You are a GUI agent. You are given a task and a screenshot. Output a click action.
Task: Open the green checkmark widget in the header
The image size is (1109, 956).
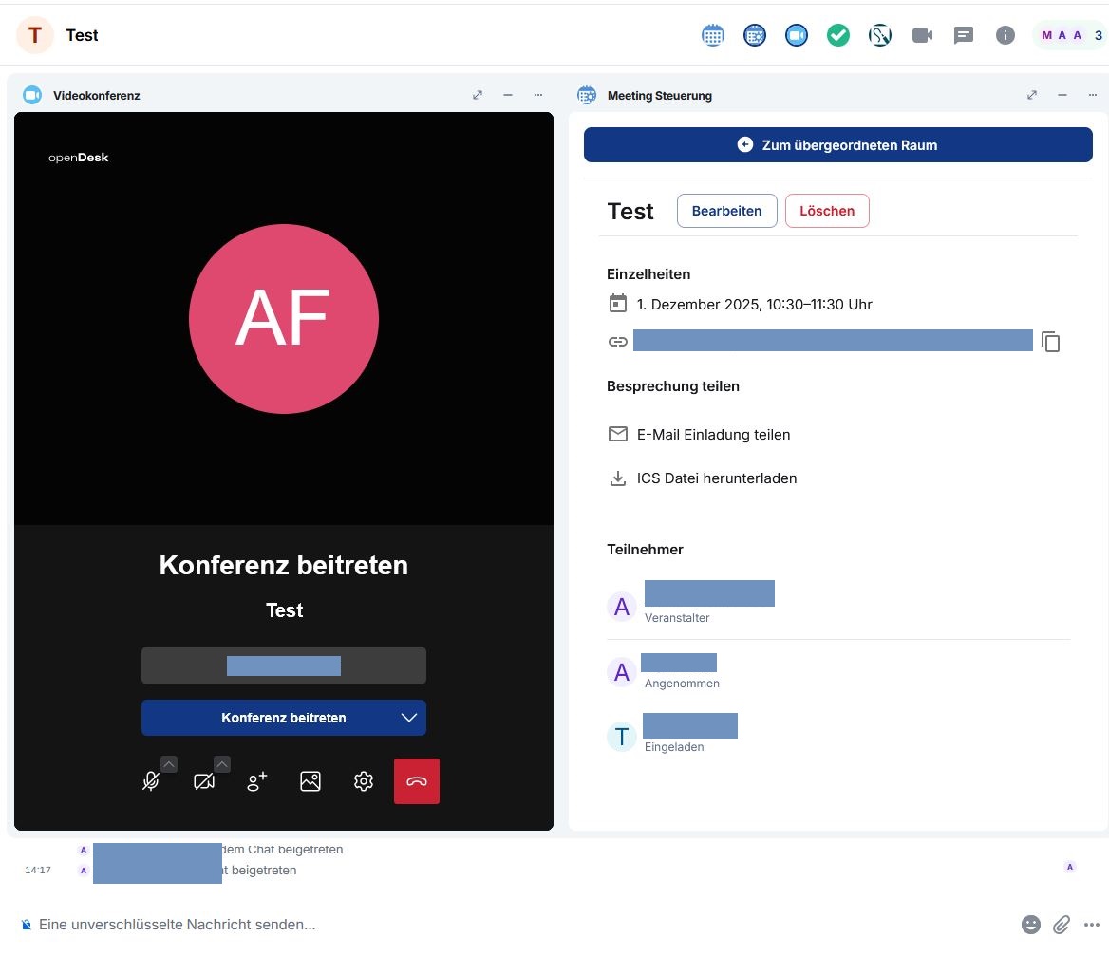(837, 35)
